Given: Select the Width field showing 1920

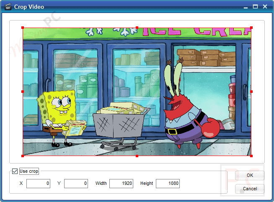Looking at the screenshot, I should point(121,183).
